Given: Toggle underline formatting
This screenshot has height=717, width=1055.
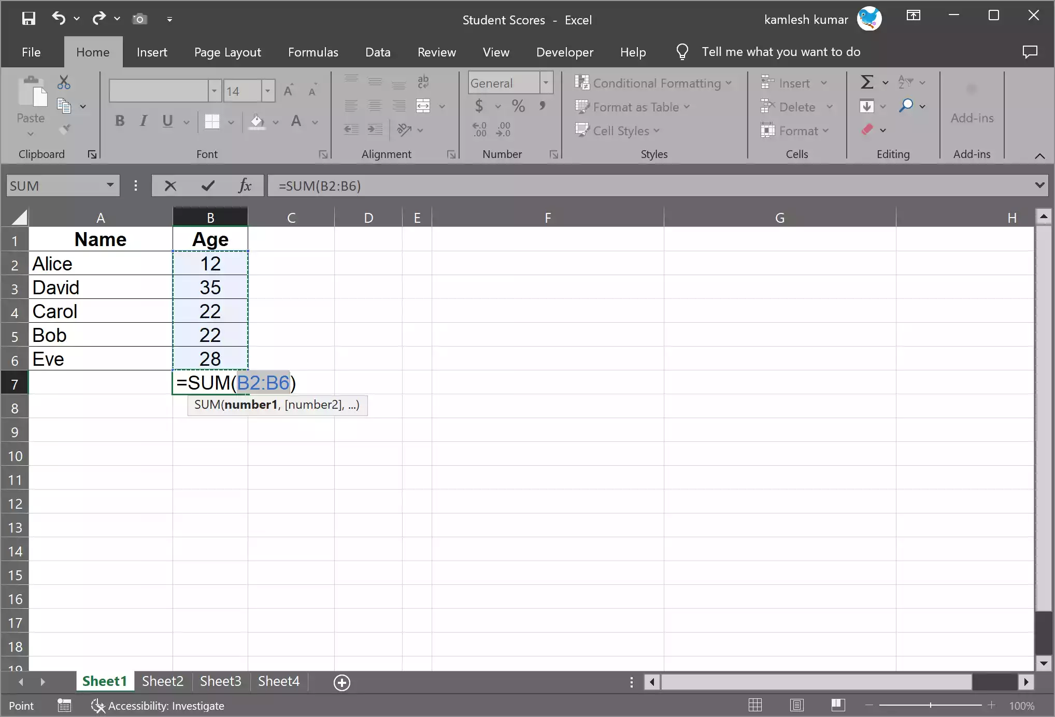Looking at the screenshot, I should [x=166, y=121].
